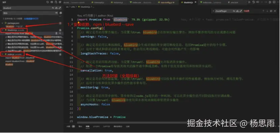
Task: Click the Replace All icon
Action: [61, 13]
